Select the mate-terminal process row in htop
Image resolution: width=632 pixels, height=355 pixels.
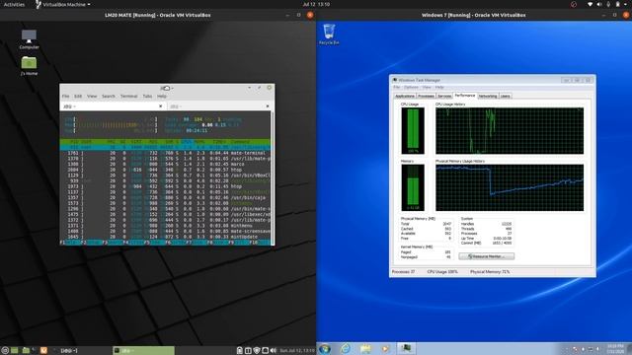click(165, 153)
